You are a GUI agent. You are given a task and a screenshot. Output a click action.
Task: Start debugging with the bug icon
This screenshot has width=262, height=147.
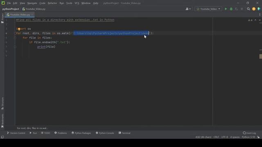click(231, 9)
